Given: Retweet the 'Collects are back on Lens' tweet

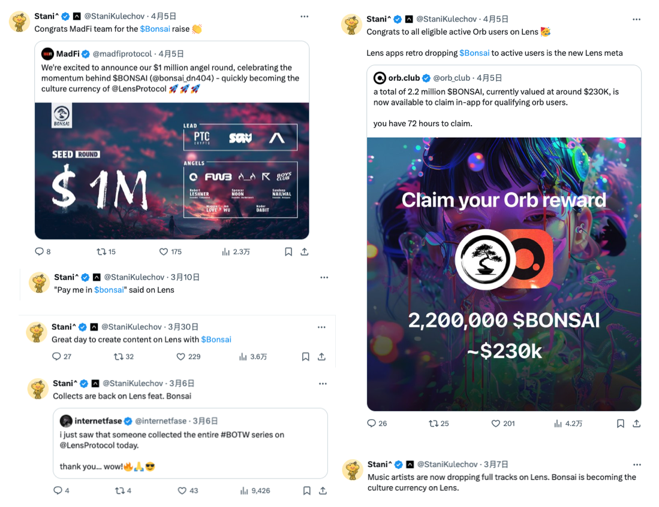Looking at the screenshot, I should 119,491.
